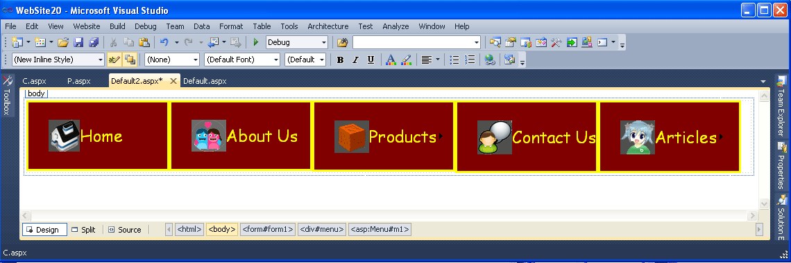Apply bold formatting
Viewport: 791px width, 263px height.
340,60
